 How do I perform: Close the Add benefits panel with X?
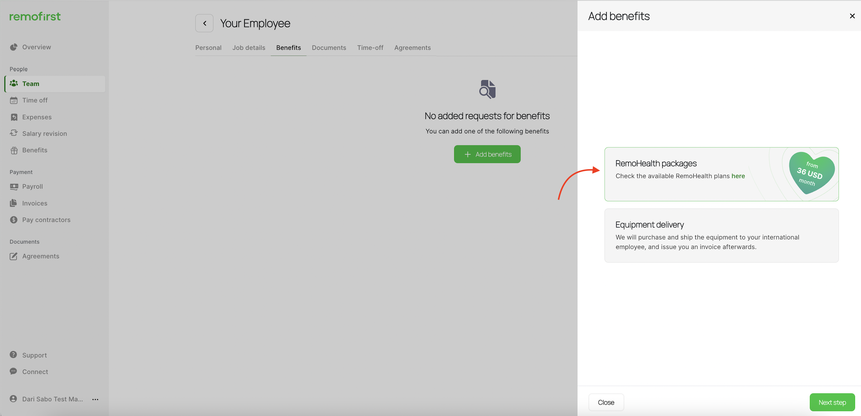click(x=852, y=16)
